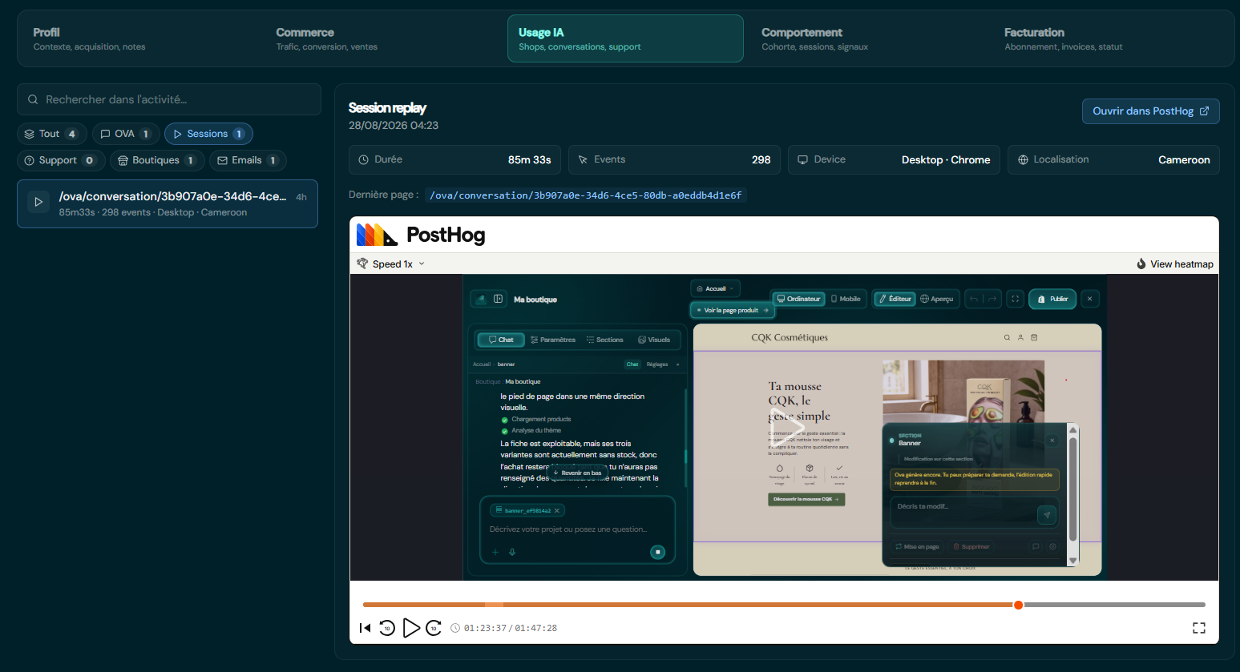Toggle the Sessions filter chip

coord(208,134)
